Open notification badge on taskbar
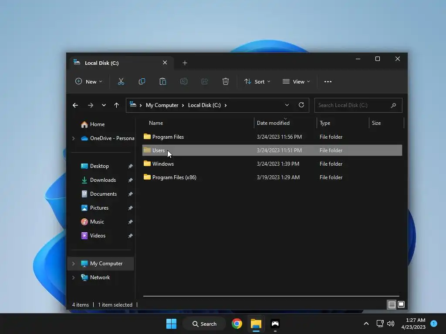446x334 pixels. click(x=434, y=324)
